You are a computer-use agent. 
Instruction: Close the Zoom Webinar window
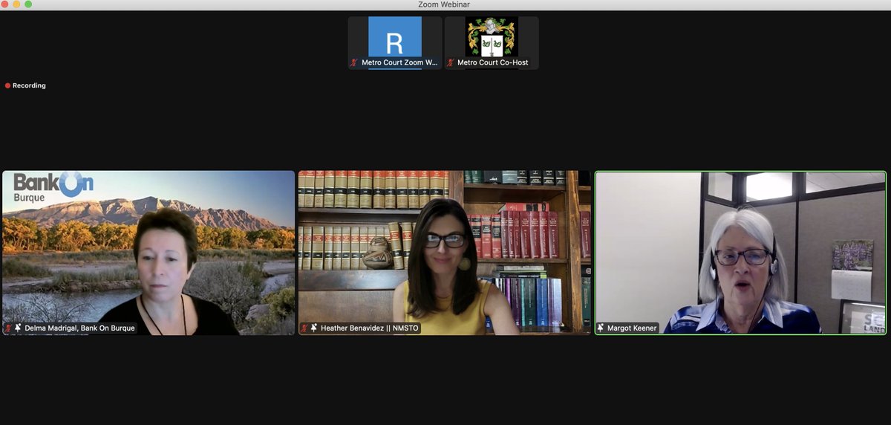pos(4,4)
